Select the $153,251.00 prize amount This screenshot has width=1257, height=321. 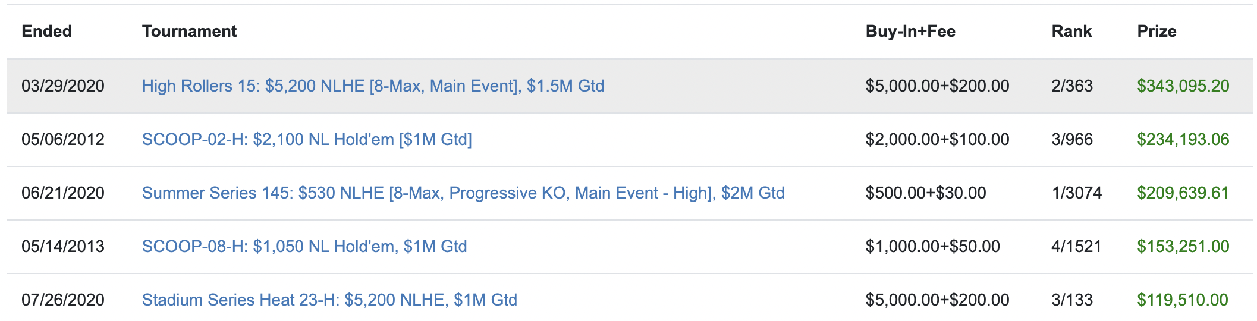click(x=1183, y=247)
